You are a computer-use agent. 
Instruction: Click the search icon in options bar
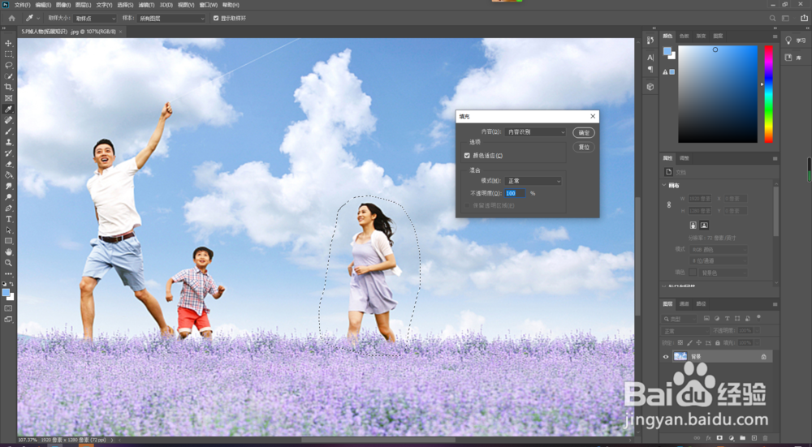tap(773, 18)
